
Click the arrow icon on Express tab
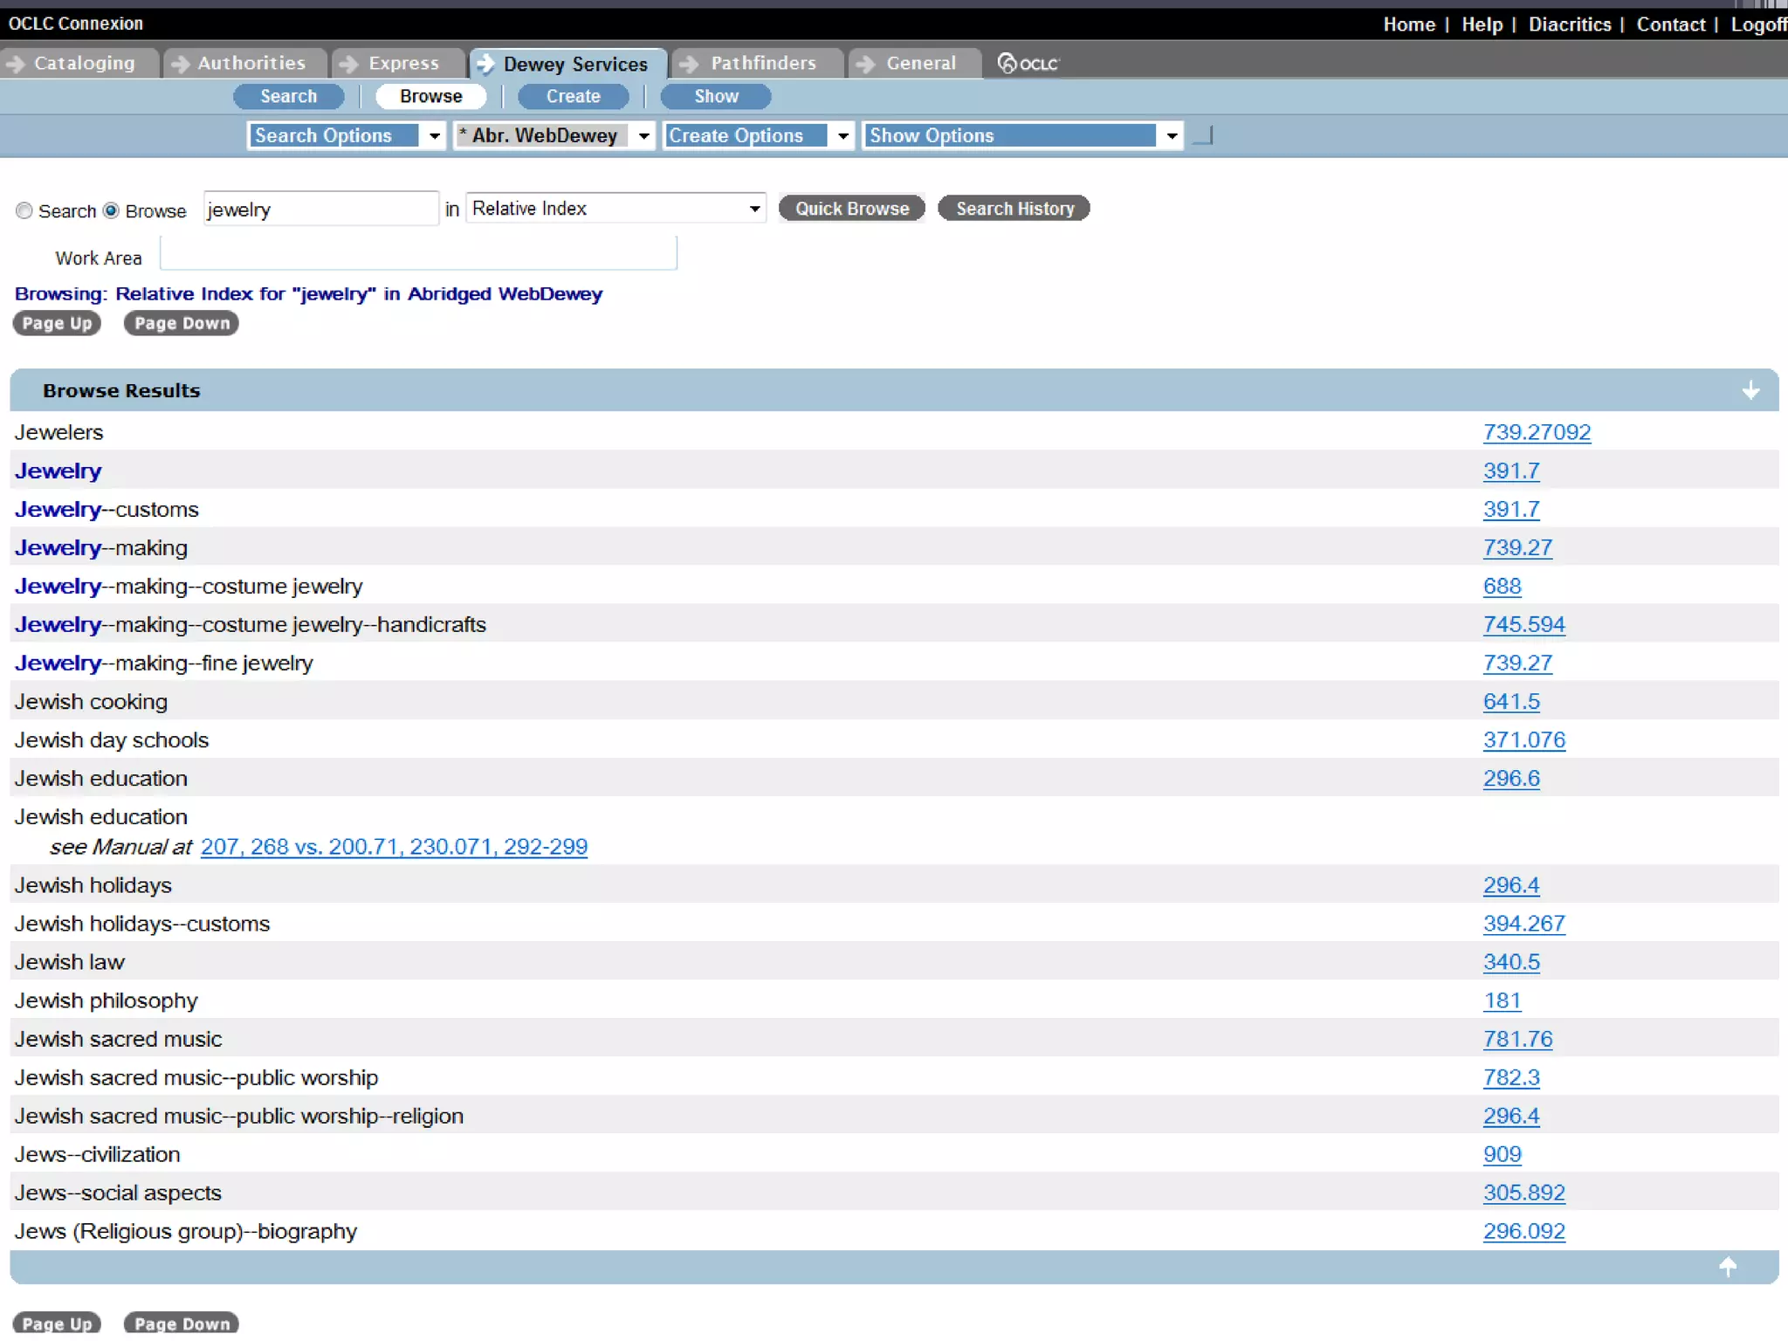(348, 63)
